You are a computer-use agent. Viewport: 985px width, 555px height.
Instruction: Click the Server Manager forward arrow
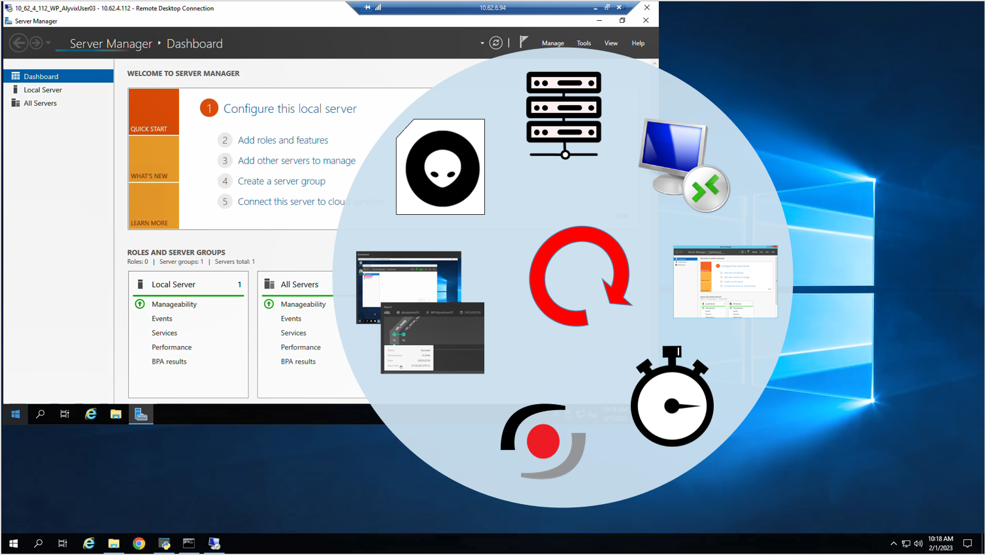point(36,43)
